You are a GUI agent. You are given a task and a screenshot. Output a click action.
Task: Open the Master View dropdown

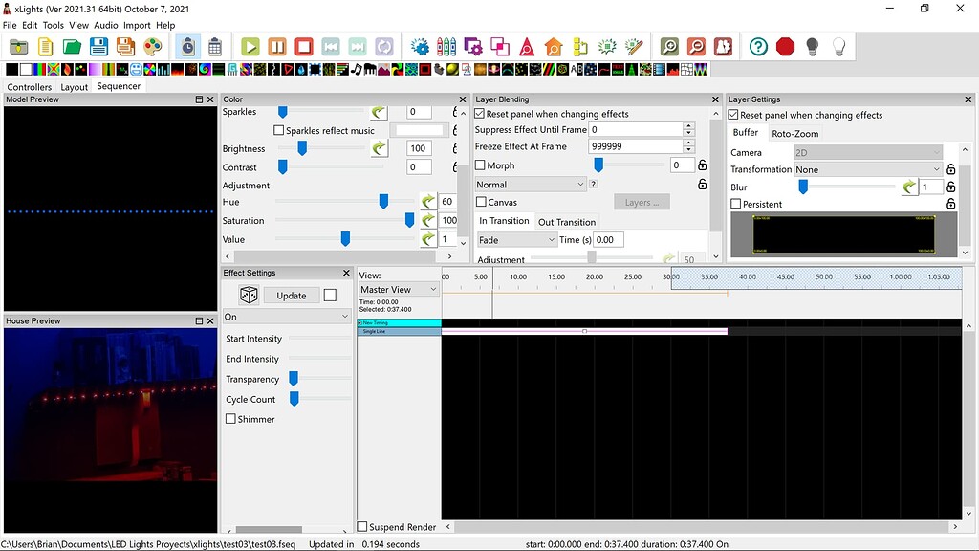399,289
